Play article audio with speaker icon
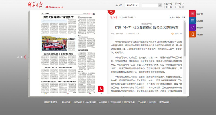Viewport: 216px width, 115px height. pos(172,34)
